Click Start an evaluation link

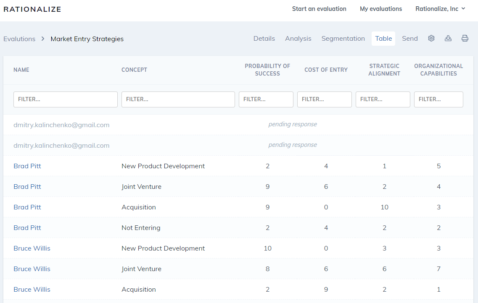pos(319,9)
